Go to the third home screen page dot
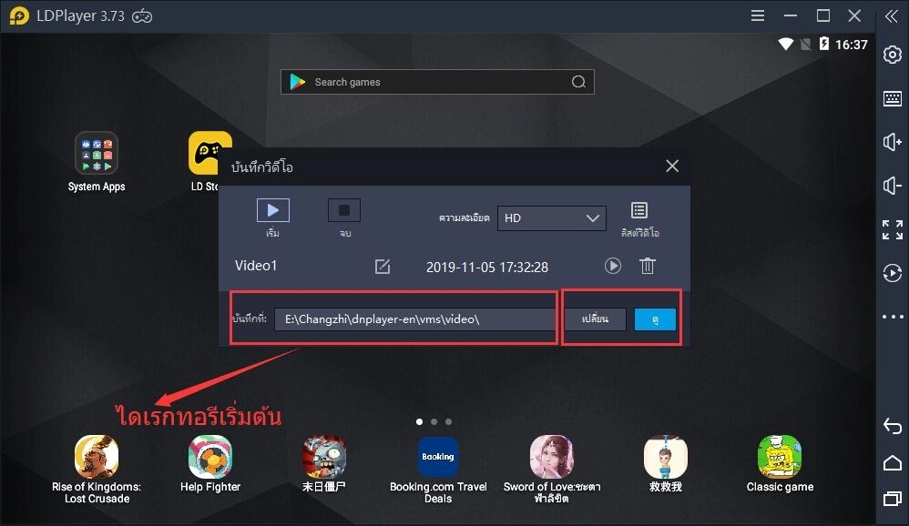The width and height of the screenshot is (909, 526). point(448,421)
